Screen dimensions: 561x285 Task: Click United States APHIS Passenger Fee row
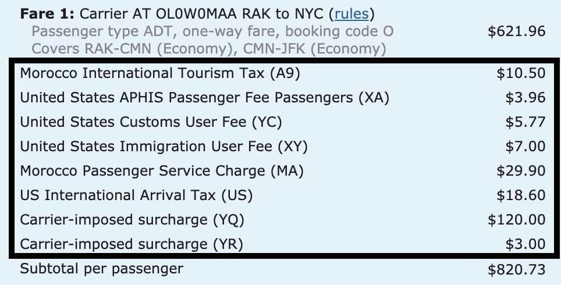(x=204, y=98)
